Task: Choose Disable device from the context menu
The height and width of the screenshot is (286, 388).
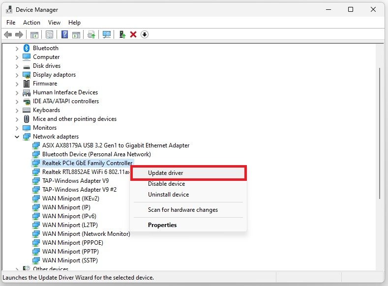Action: point(188,184)
